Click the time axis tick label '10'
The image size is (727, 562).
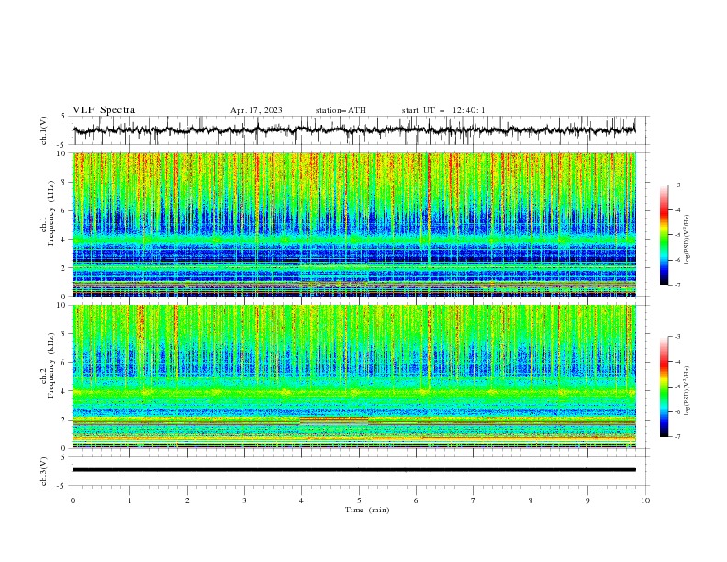point(645,500)
